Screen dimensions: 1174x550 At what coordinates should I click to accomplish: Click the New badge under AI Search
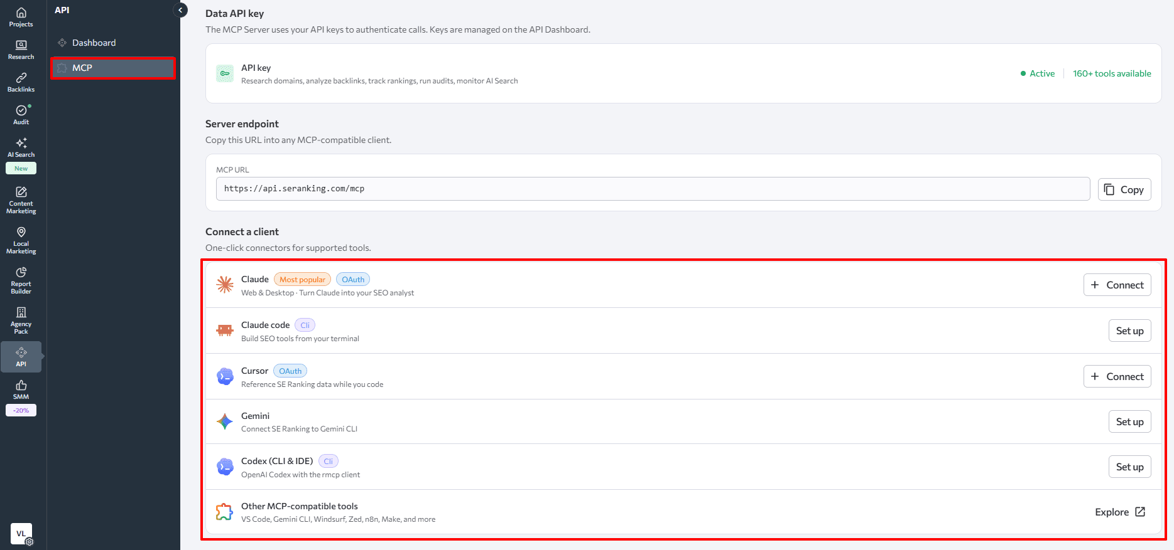pos(21,168)
